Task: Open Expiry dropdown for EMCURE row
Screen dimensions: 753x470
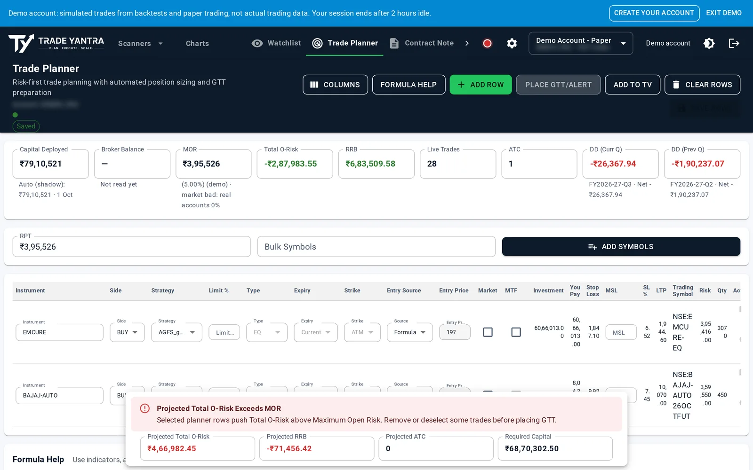Action: point(316,332)
